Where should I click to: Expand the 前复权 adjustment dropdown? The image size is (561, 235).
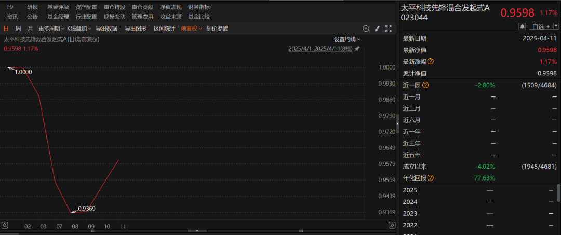coord(191,29)
